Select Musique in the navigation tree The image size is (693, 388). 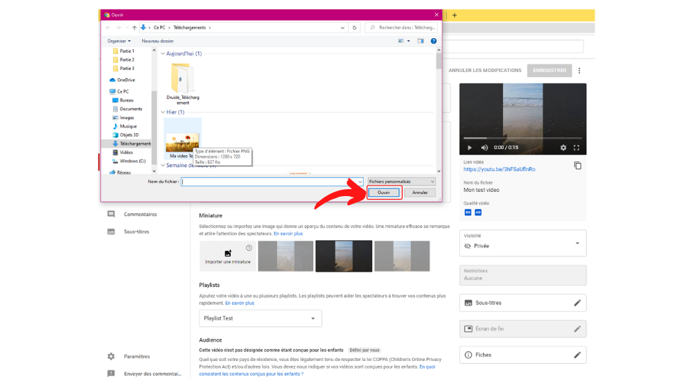[125, 126]
